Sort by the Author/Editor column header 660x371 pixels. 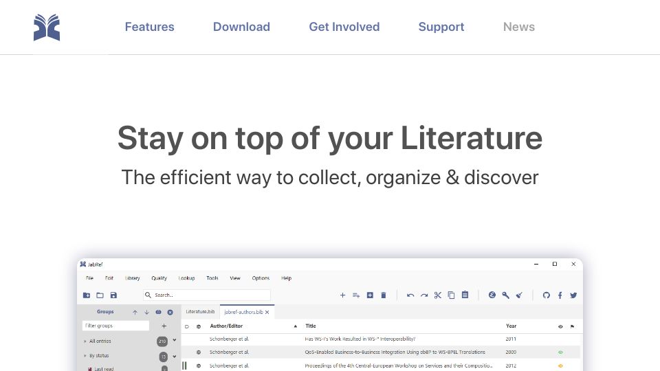[x=226, y=326]
